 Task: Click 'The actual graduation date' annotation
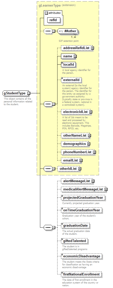click(x=76, y=232)
